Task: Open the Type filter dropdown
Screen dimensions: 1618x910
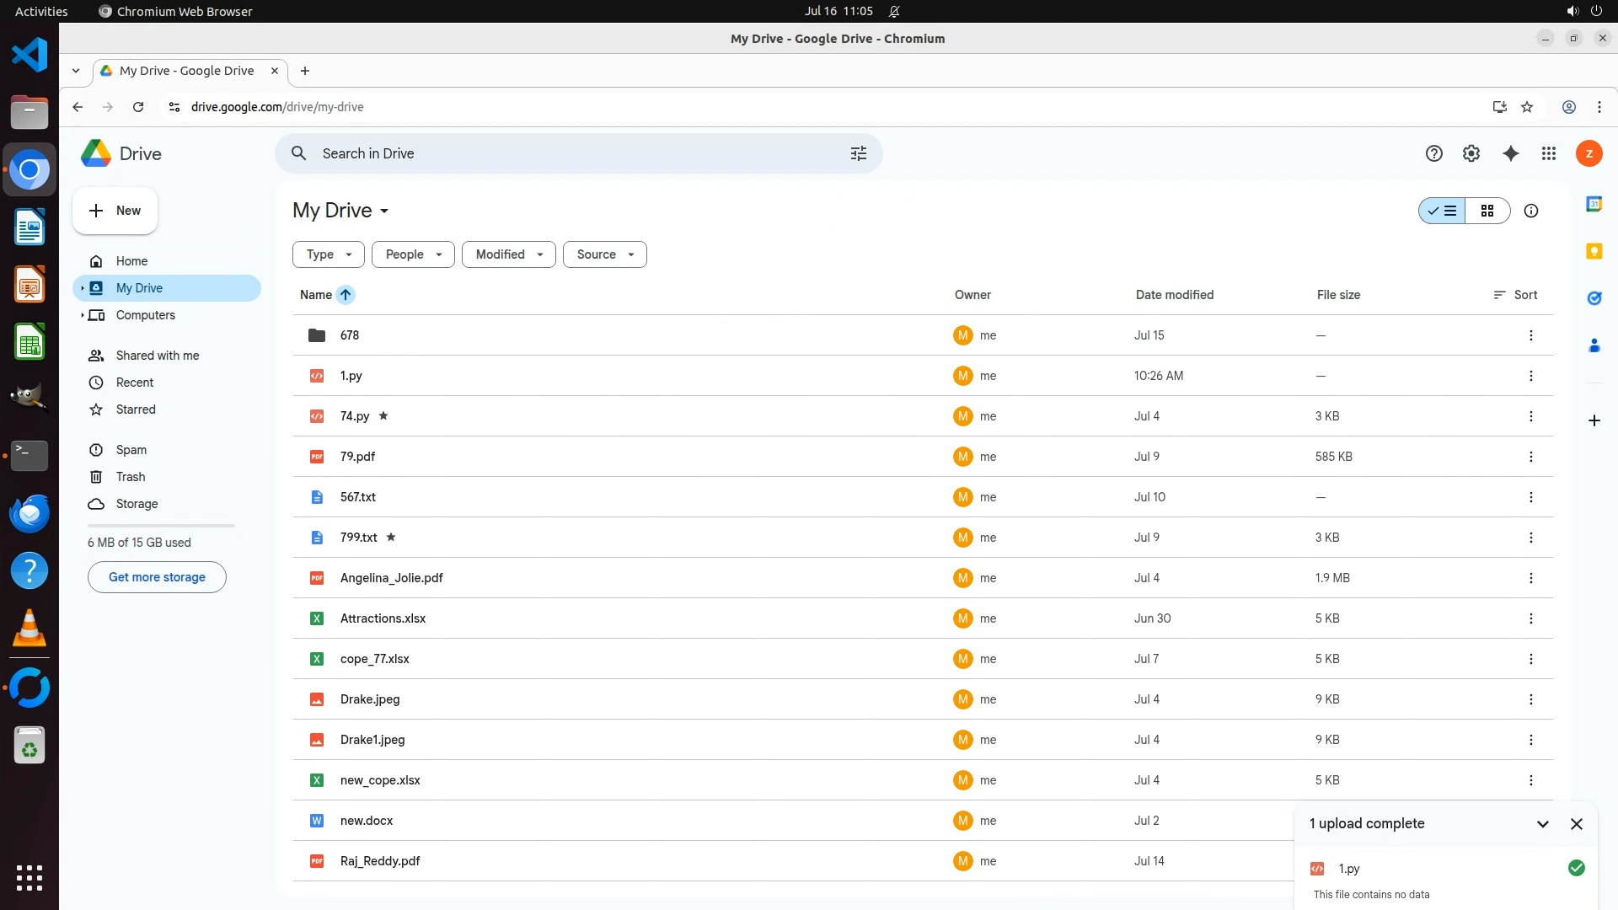Action: click(x=329, y=254)
